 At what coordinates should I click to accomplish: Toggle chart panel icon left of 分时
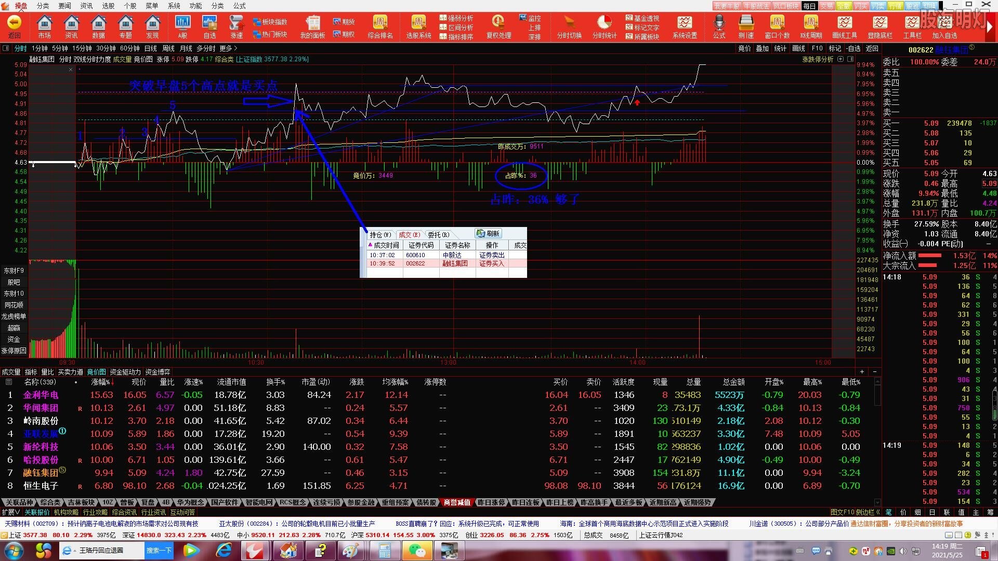[x=6, y=48]
